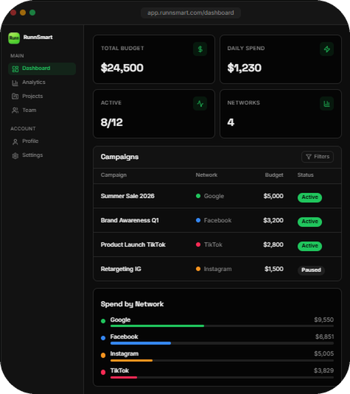Image resolution: width=350 pixels, height=394 pixels.
Task: Open Settings in the sidebar
Action: click(42, 155)
